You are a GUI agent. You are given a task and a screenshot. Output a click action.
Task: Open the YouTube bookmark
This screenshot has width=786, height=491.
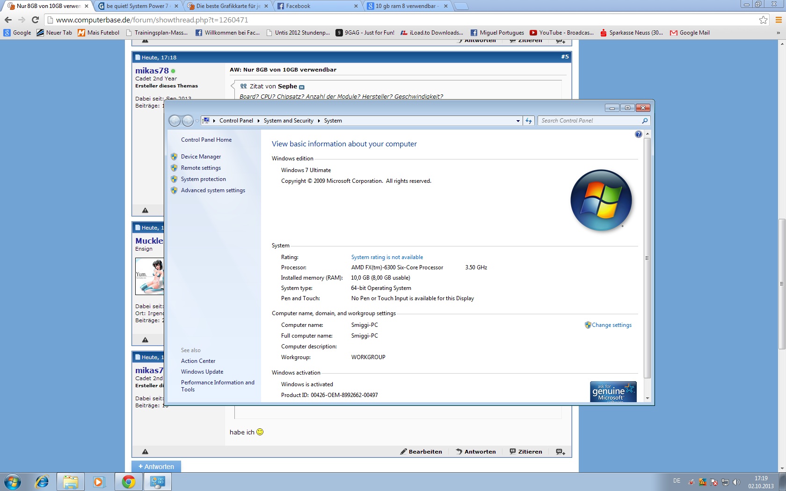pyautogui.click(x=561, y=33)
